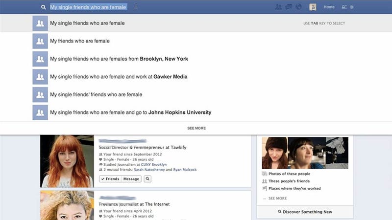The image size is (392, 220).
Task: Click small search button beside Message
Action: tap(147, 179)
